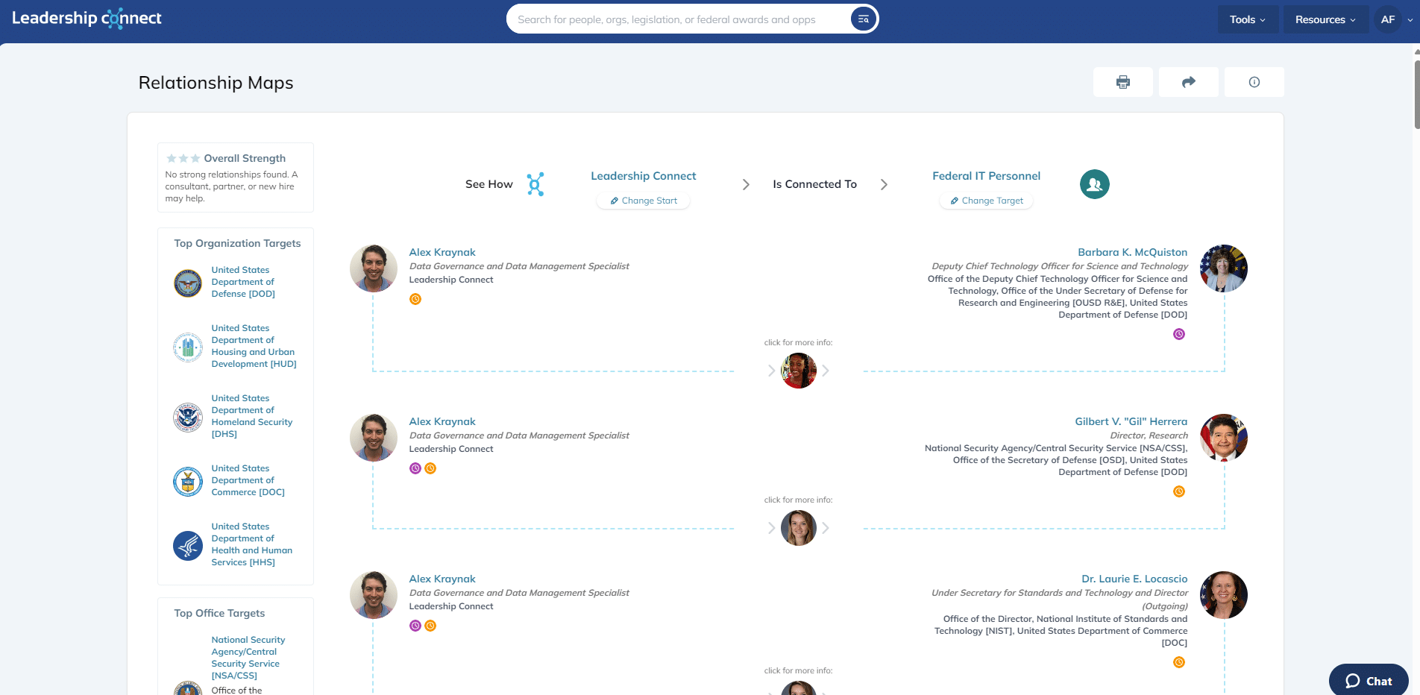This screenshot has height=695, width=1420.
Task: Open the Federal IT Personnel target link
Action: pos(986,176)
